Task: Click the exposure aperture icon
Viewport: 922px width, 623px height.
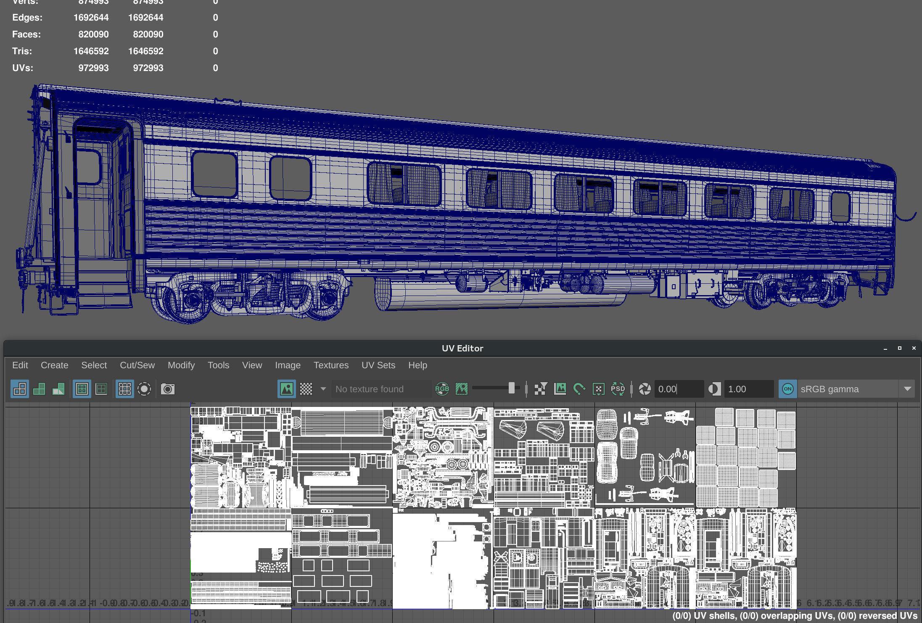Action: tap(645, 389)
